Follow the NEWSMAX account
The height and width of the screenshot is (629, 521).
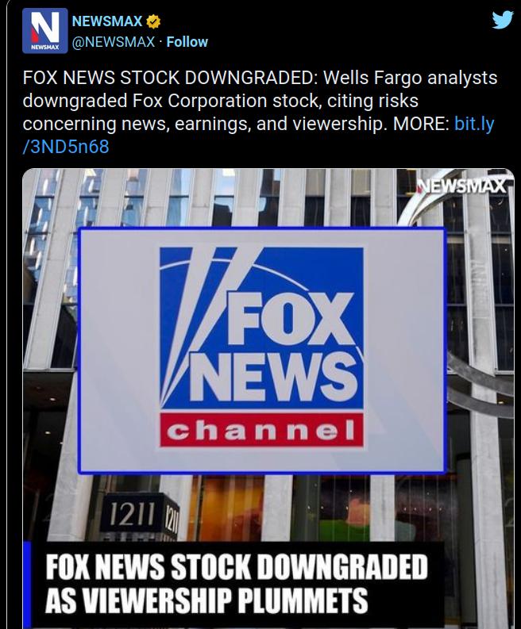pos(187,42)
